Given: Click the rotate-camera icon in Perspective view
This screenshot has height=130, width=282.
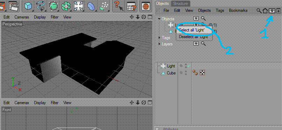Looking at the screenshot, I should pos(144,17).
